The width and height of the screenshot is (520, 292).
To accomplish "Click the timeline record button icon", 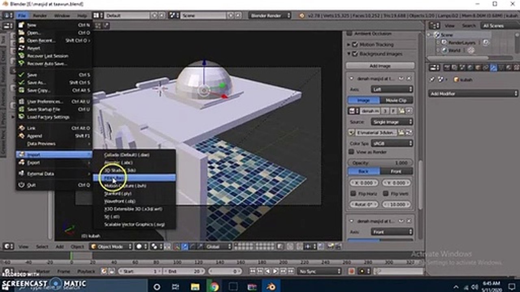I will (x=351, y=271).
